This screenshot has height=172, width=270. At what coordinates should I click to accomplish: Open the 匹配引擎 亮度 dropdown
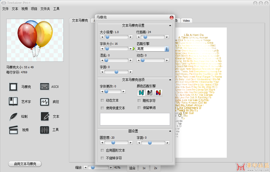[153, 49]
